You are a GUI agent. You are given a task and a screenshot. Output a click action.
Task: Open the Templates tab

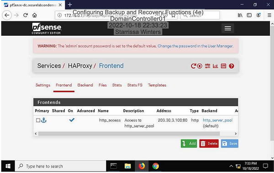pos(157,85)
